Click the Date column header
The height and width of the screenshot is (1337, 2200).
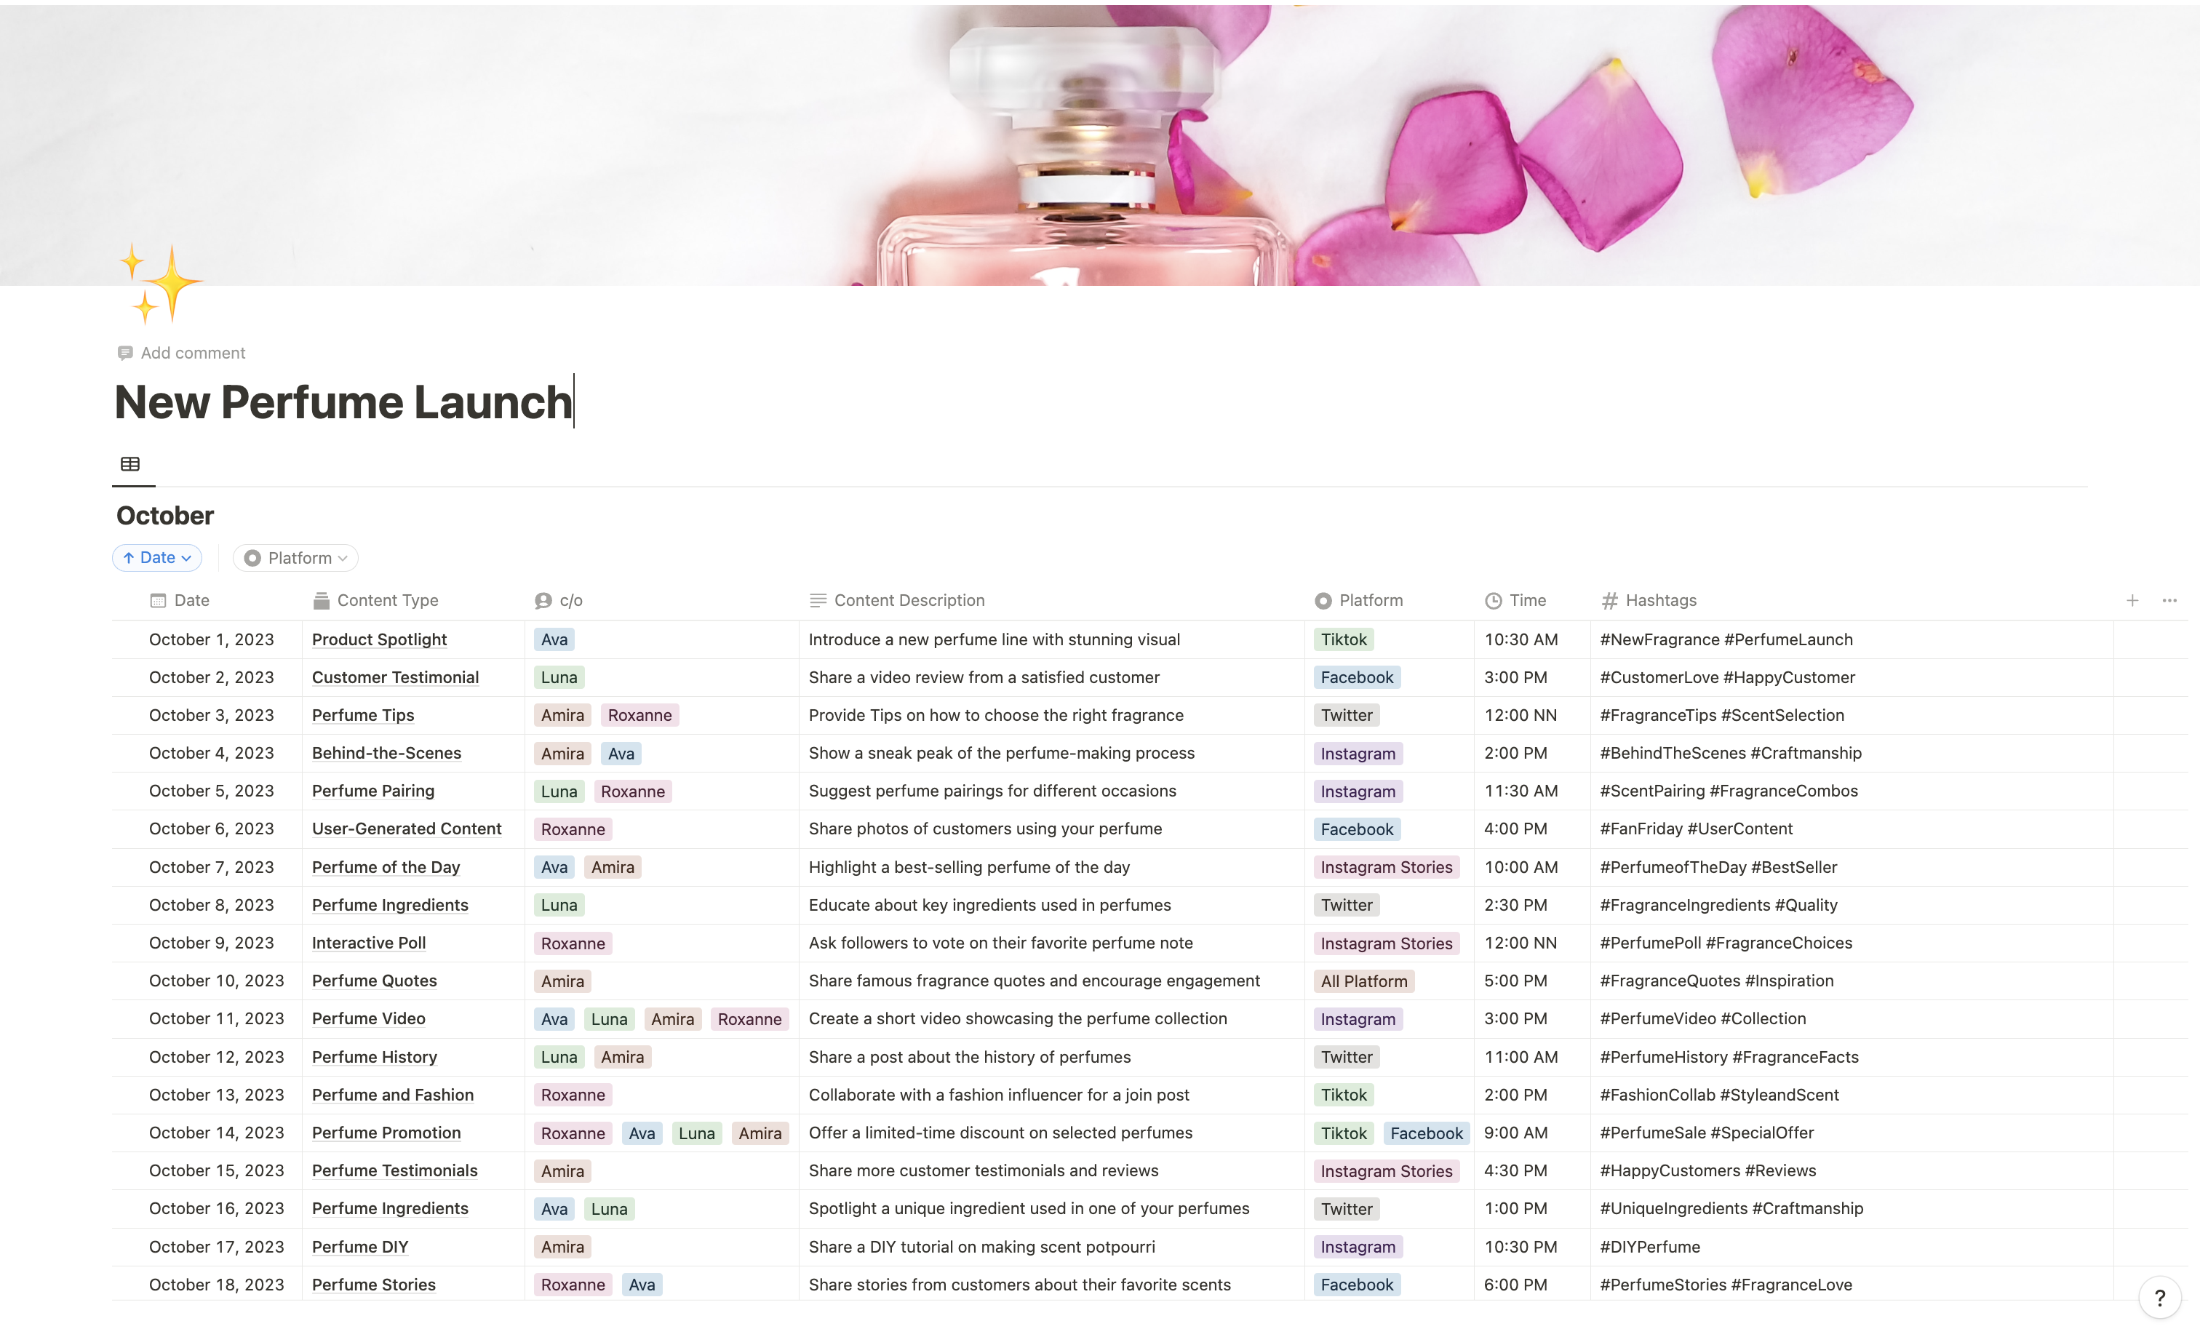tap(191, 601)
